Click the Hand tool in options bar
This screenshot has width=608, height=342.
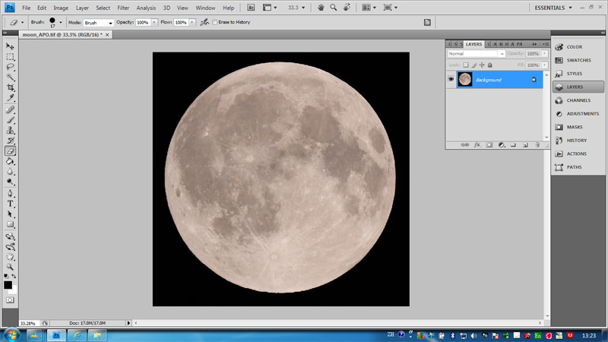321,8
